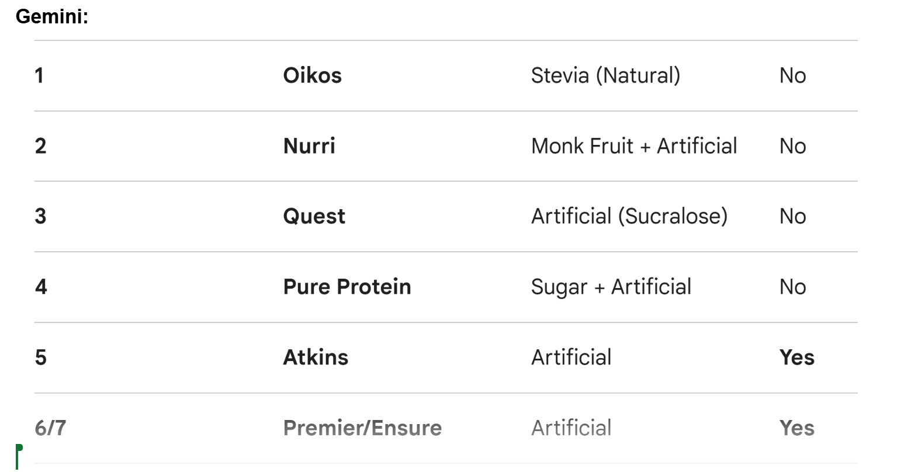Viewport: 911px width, 472px height.
Task: Select the Nurri brand name
Action: click(309, 146)
